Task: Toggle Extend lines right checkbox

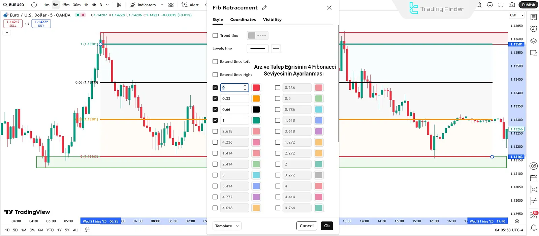Action: coord(215,75)
